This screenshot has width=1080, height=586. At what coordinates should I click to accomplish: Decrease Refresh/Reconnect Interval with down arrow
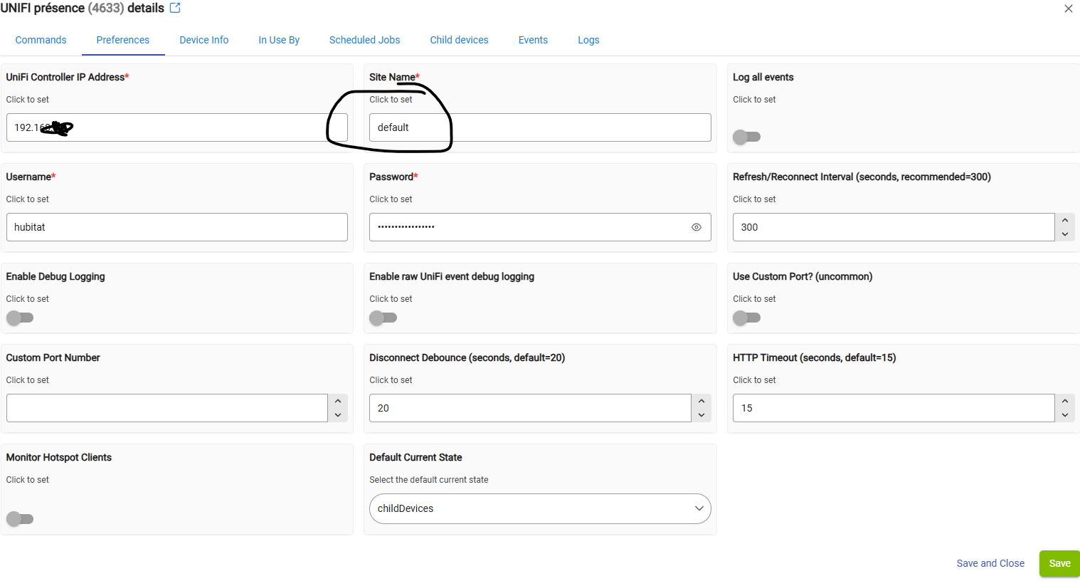1064,234
